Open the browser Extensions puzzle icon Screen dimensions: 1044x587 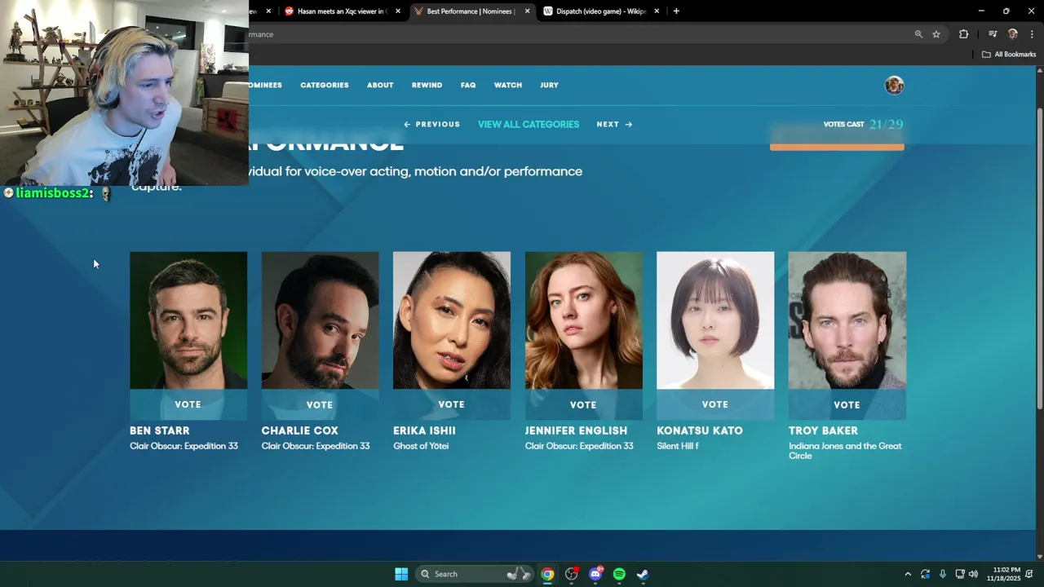(964, 34)
